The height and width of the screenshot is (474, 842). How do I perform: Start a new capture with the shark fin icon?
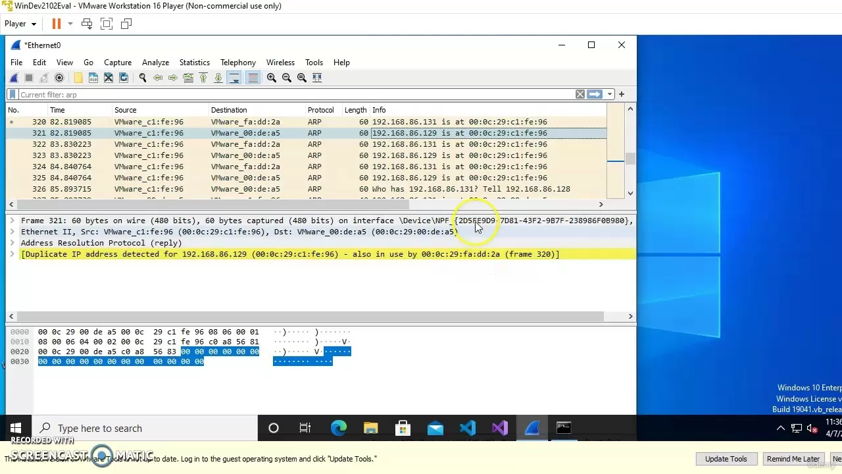(x=14, y=77)
